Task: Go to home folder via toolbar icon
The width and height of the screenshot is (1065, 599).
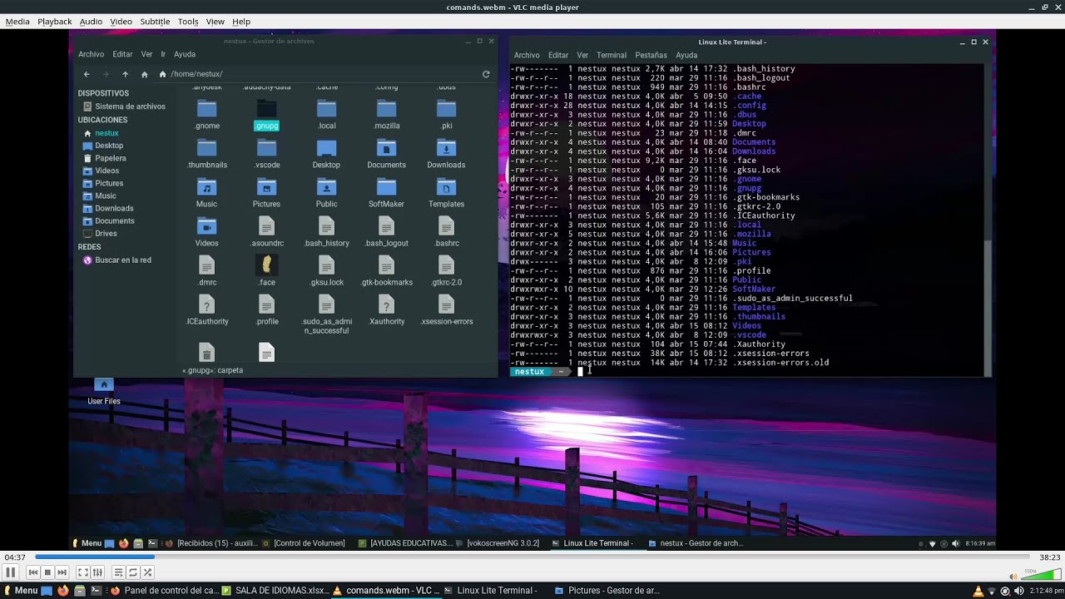Action: pyautogui.click(x=144, y=74)
